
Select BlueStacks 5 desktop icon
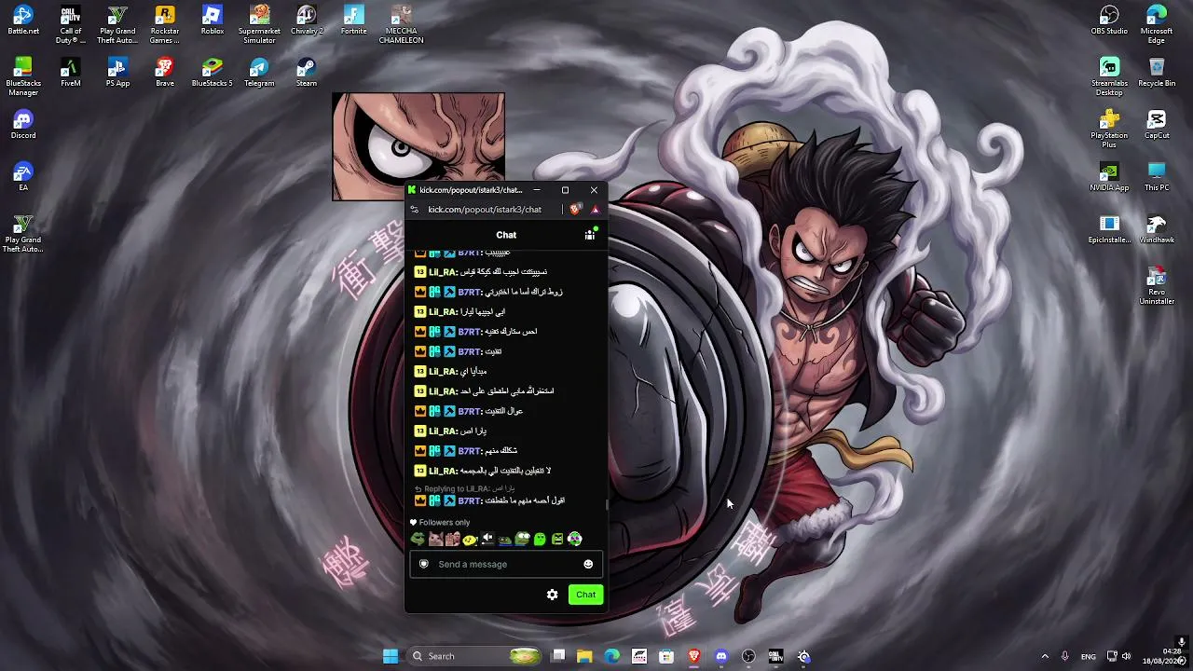(213, 73)
